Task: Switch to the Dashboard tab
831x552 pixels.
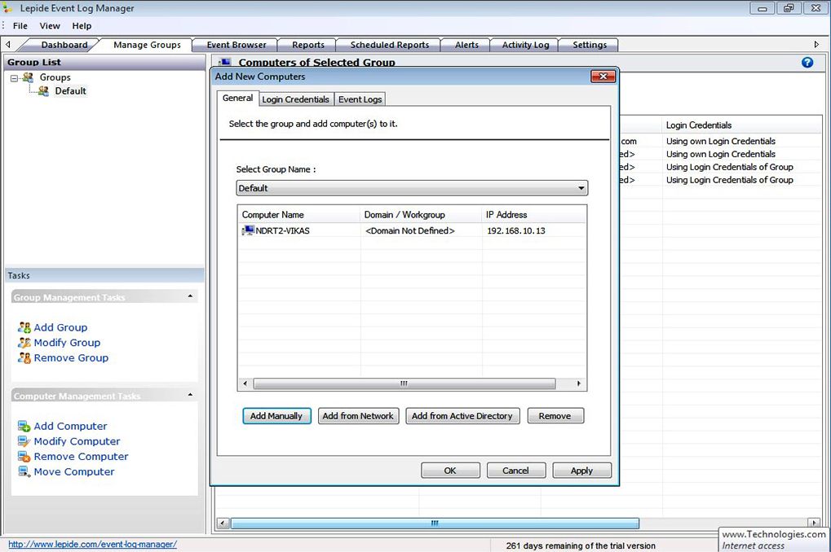Action: pos(64,45)
